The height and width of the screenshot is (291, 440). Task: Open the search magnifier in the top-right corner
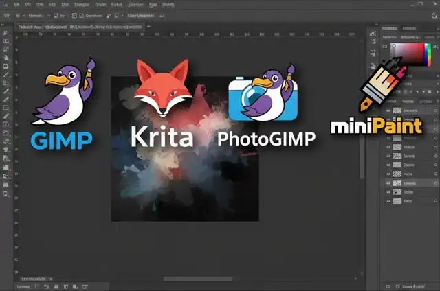click(434, 16)
